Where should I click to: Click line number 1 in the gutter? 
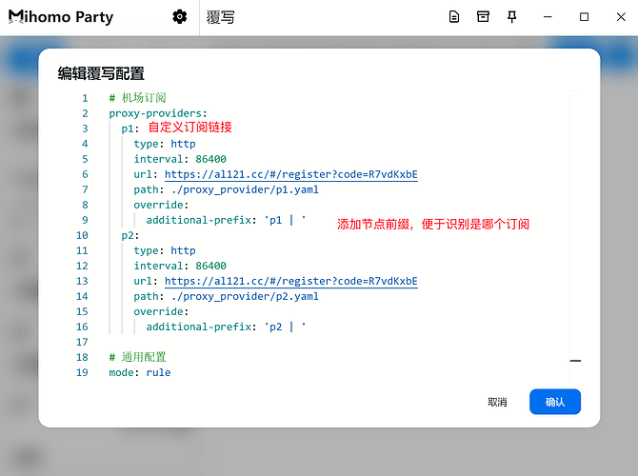(85, 98)
